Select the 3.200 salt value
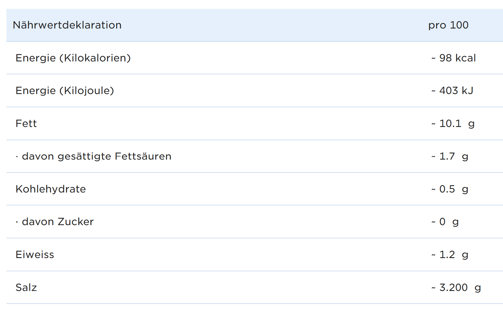This screenshot has height=313, width=503. pyautogui.click(x=453, y=288)
